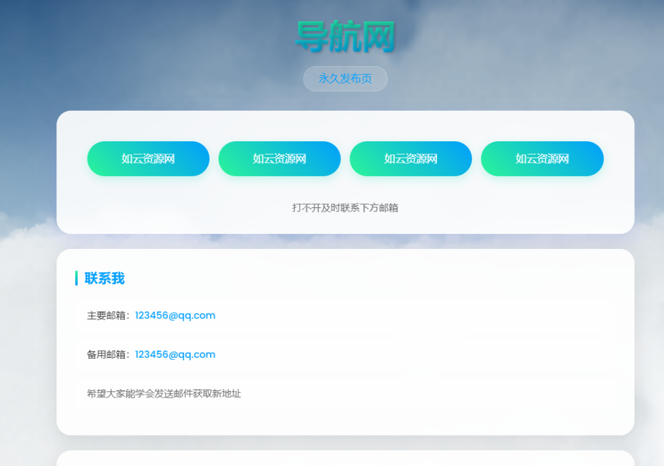Select the third 如云资源网 button
The height and width of the screenshot is (466, 664).
pos(410,158)
